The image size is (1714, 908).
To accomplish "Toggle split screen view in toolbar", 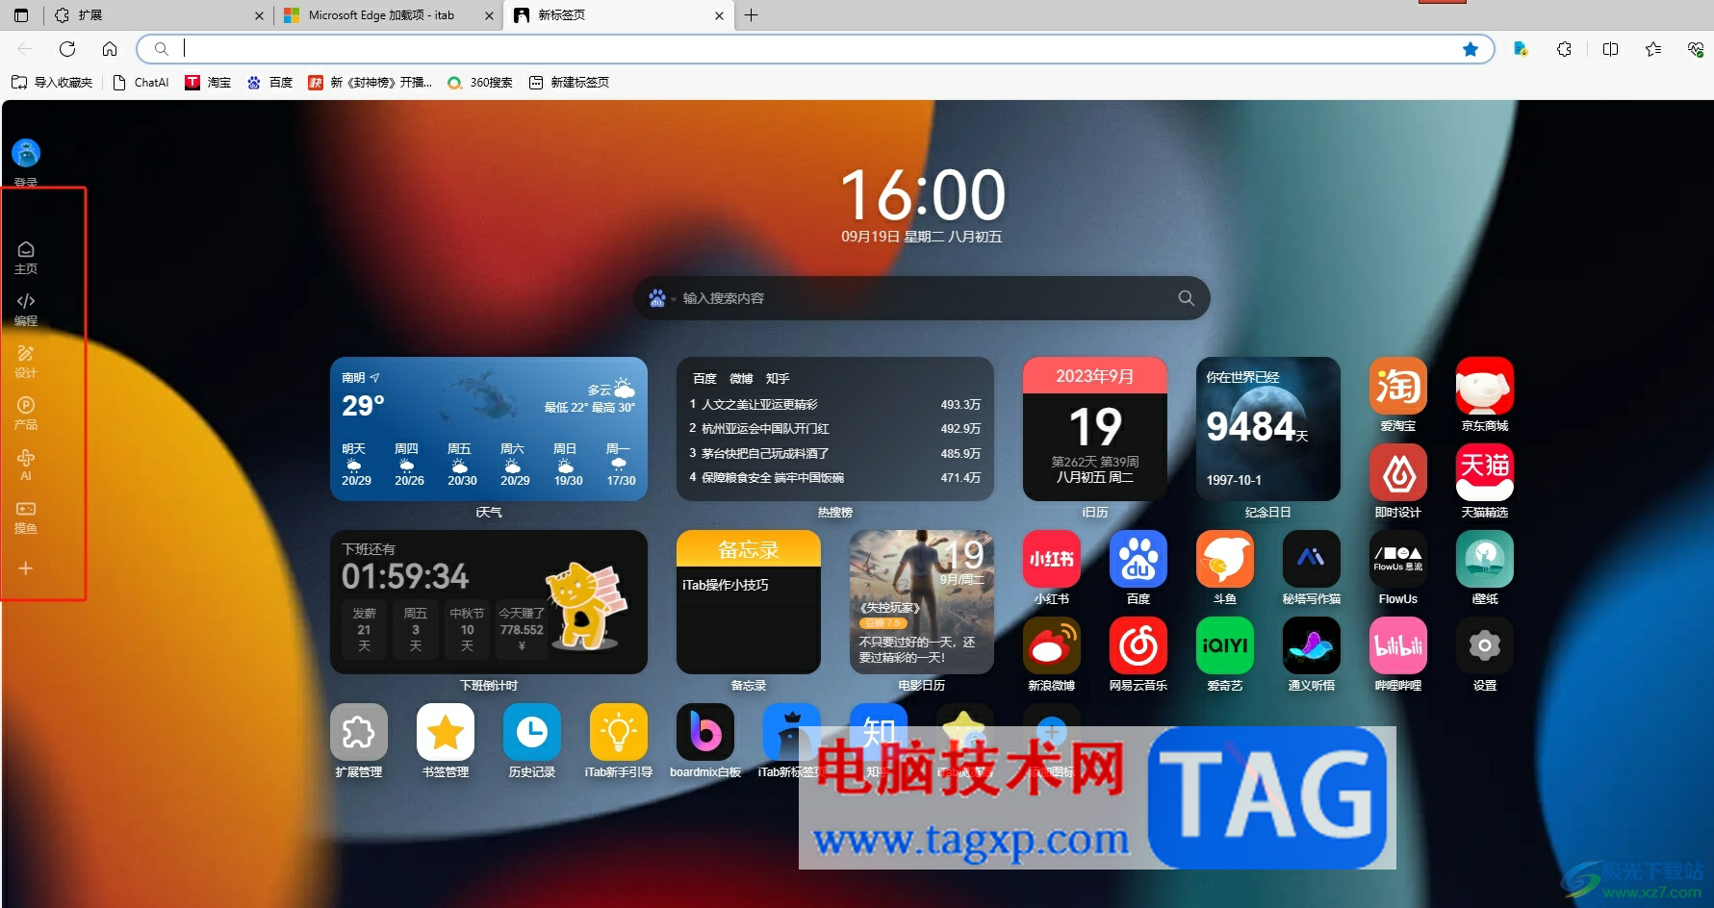I will click(1610, 49).
